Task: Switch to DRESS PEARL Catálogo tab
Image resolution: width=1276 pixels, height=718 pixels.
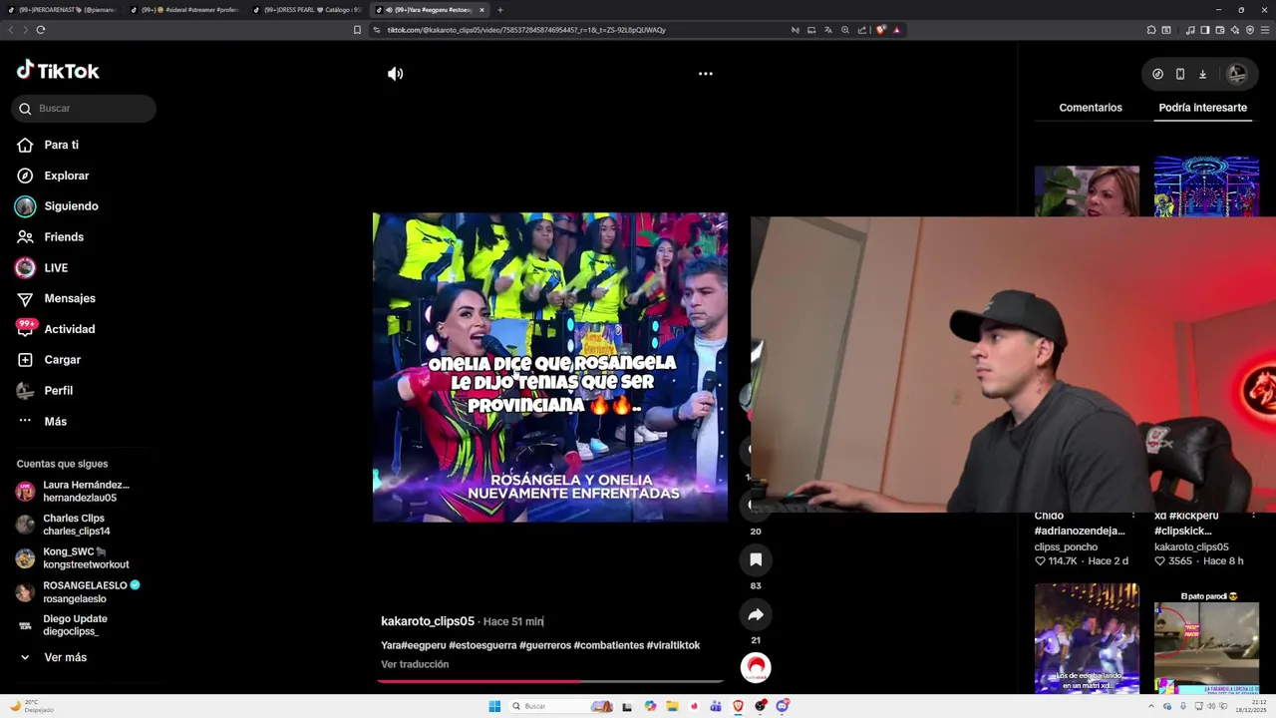Action: point(307,10)
